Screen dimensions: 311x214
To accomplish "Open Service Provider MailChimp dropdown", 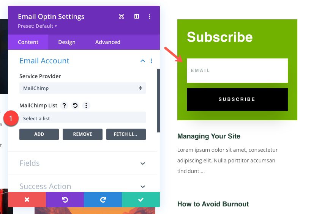I will pyautogui.click(x=82, y=88).
